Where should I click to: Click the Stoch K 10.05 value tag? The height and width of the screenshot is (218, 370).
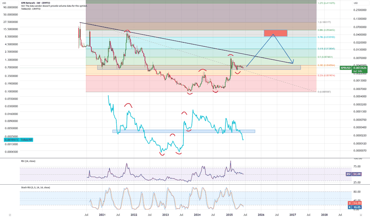355,207
